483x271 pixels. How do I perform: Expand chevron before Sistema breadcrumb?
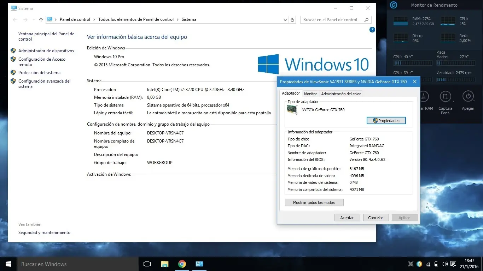pyautogui.click(x=178, y=19)
